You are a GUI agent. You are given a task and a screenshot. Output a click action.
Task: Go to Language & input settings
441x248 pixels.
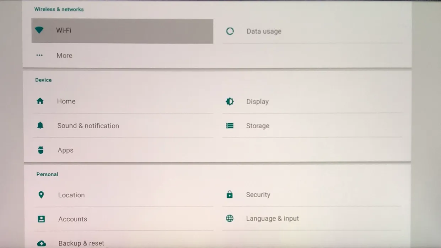pos(272,219)
